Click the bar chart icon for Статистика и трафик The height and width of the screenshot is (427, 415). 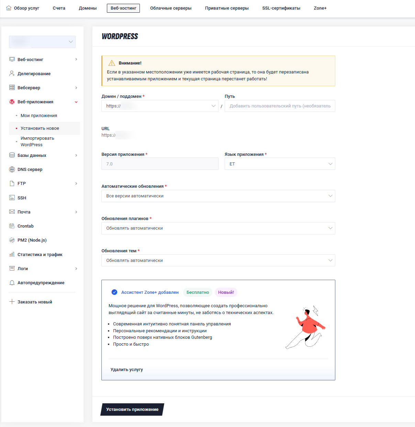click(12, 254)
